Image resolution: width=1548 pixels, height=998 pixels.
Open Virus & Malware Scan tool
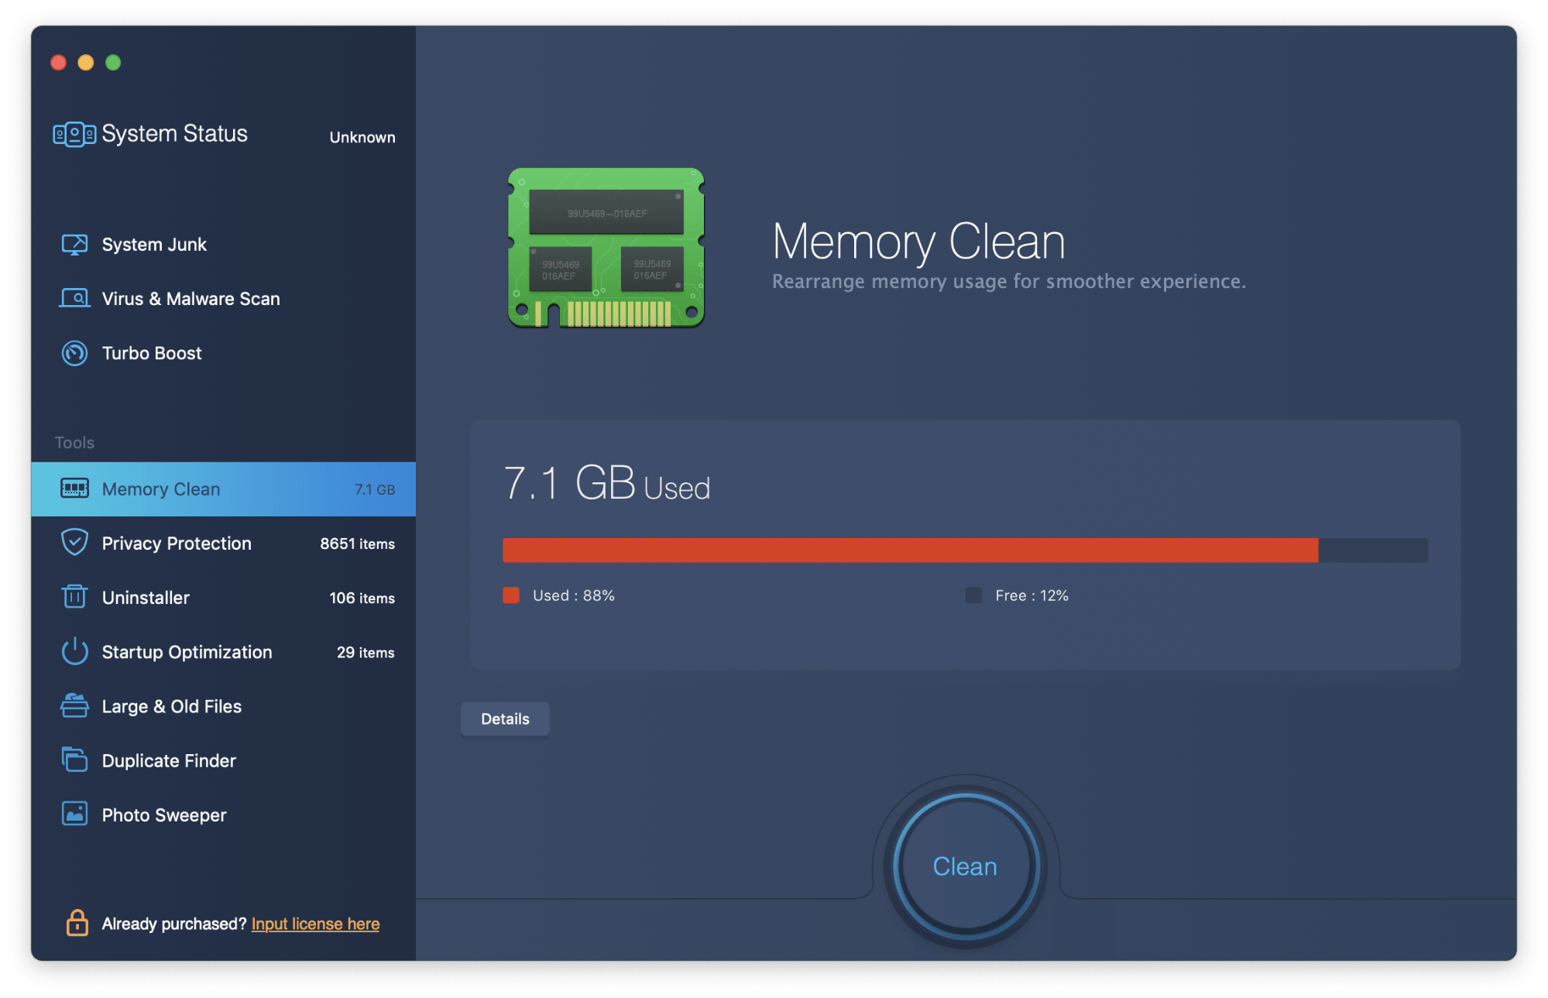click(190, 298)
